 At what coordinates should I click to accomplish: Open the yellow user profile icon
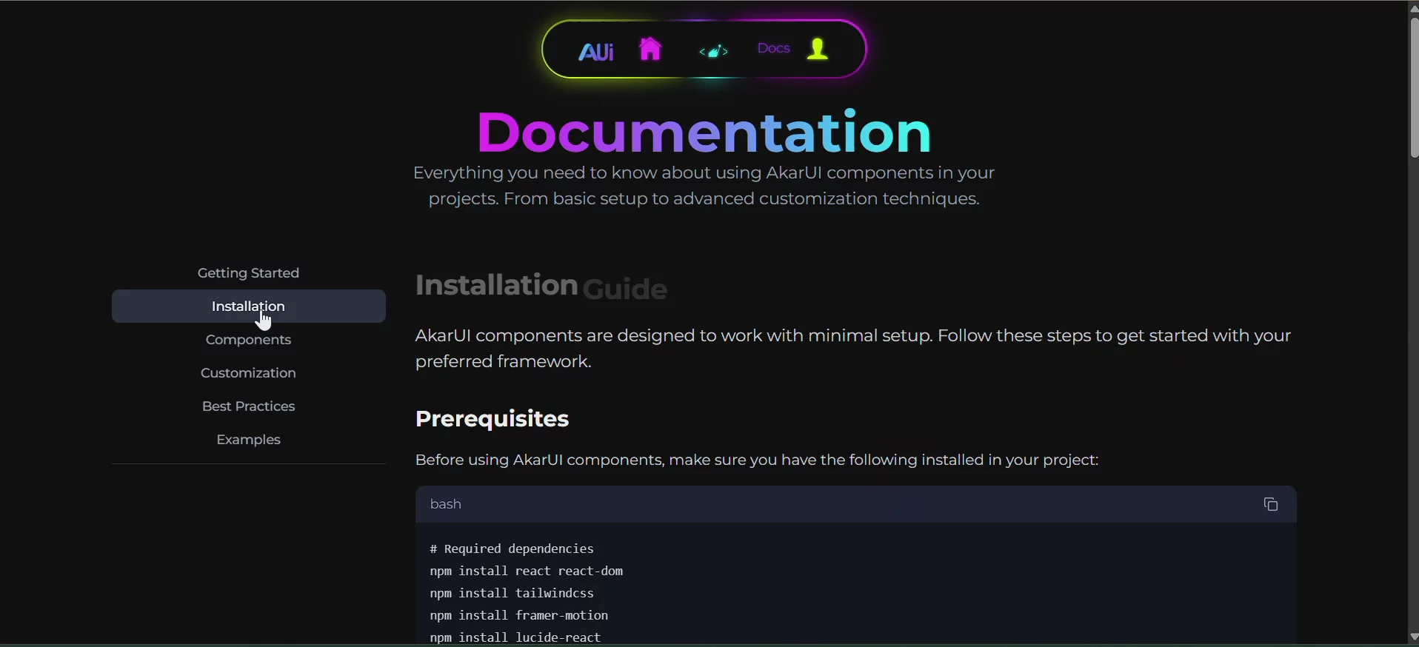pos(818,49)
